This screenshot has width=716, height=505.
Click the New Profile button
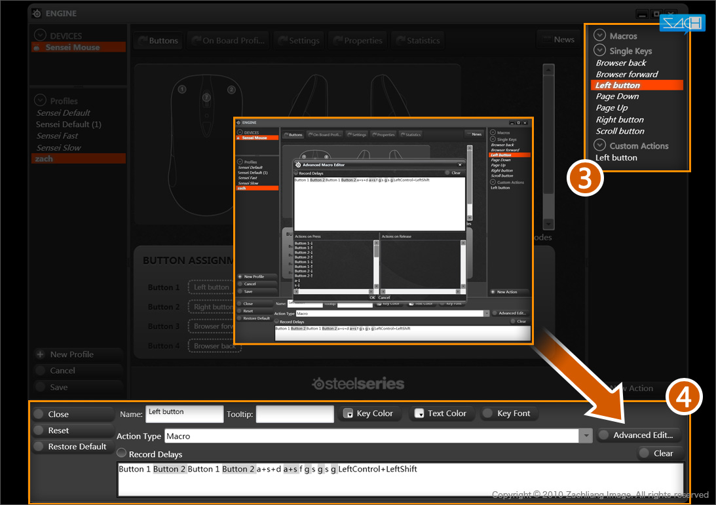pyautogui.click(x=78, y=354)
